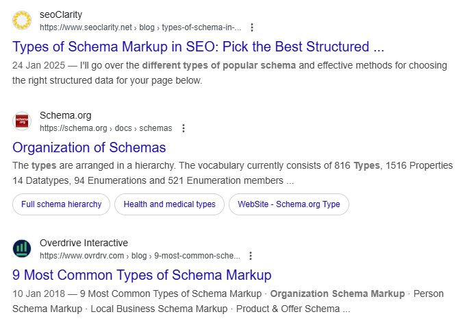Open '9 Most Common Types of Schema Markup'

(142, 275)
